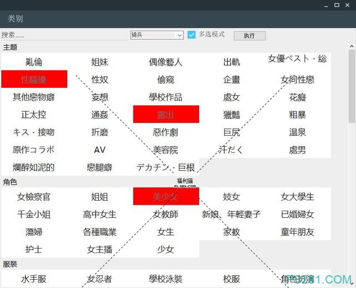
Task: Toggle the 多选模式 checkbox
Action: click(192, 34)
